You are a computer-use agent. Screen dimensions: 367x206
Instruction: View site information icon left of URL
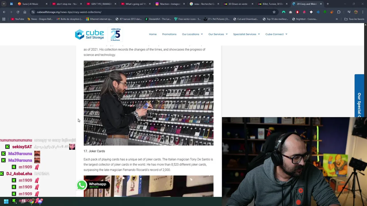[33, 12]
